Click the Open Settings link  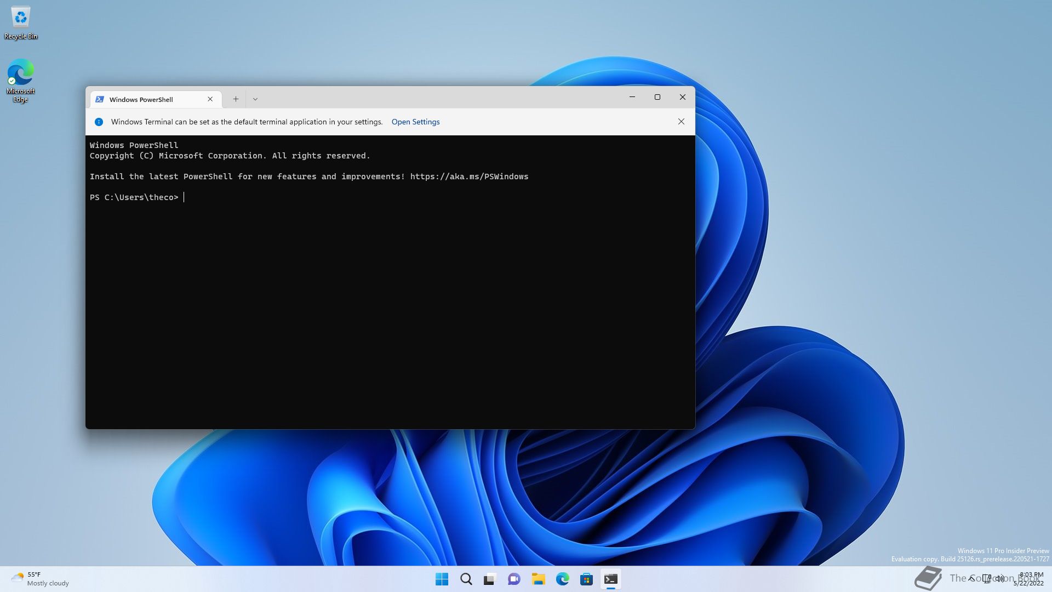click(415, 122)
